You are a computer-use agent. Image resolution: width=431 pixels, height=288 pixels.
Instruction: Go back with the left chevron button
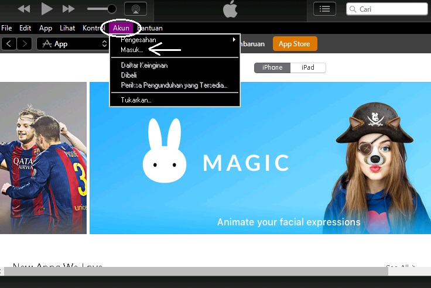pyautogui.click(x=9, y=44)
